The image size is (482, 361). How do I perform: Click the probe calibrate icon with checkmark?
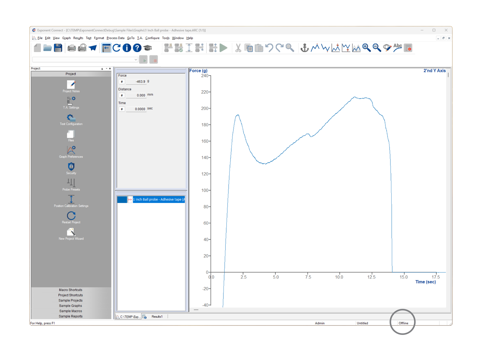pyautogui.click(x=179, y=48)
